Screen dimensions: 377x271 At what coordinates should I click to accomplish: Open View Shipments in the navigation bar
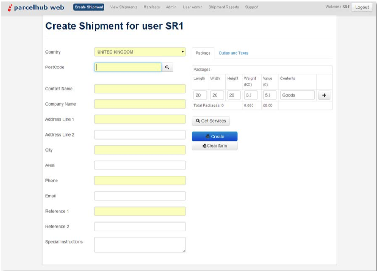[x=124, y=7]
